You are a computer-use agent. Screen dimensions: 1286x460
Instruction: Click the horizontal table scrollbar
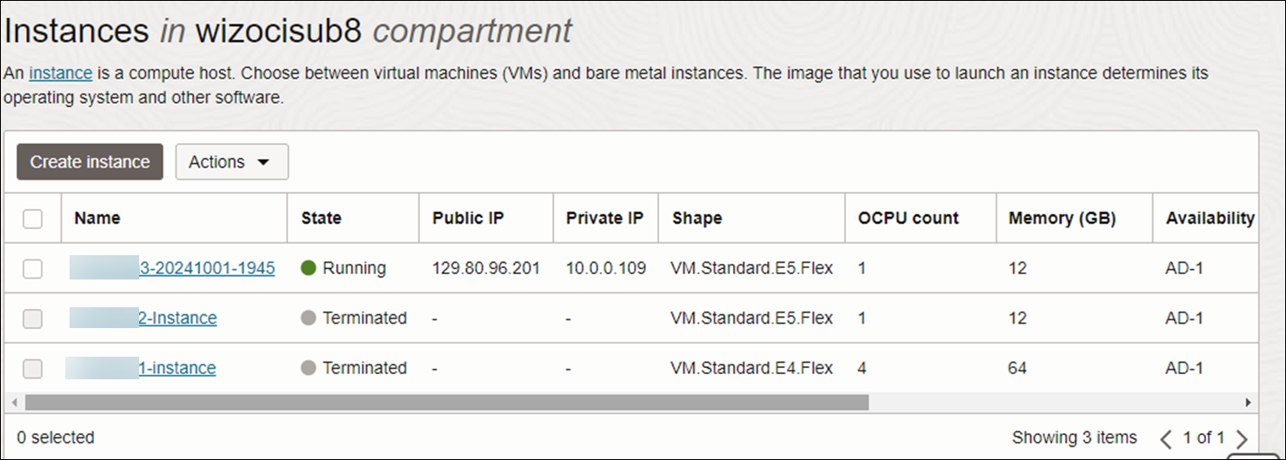point(447,403)
